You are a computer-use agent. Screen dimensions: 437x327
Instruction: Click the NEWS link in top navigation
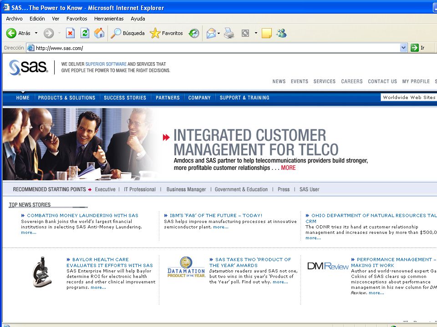tap(279, 81)
